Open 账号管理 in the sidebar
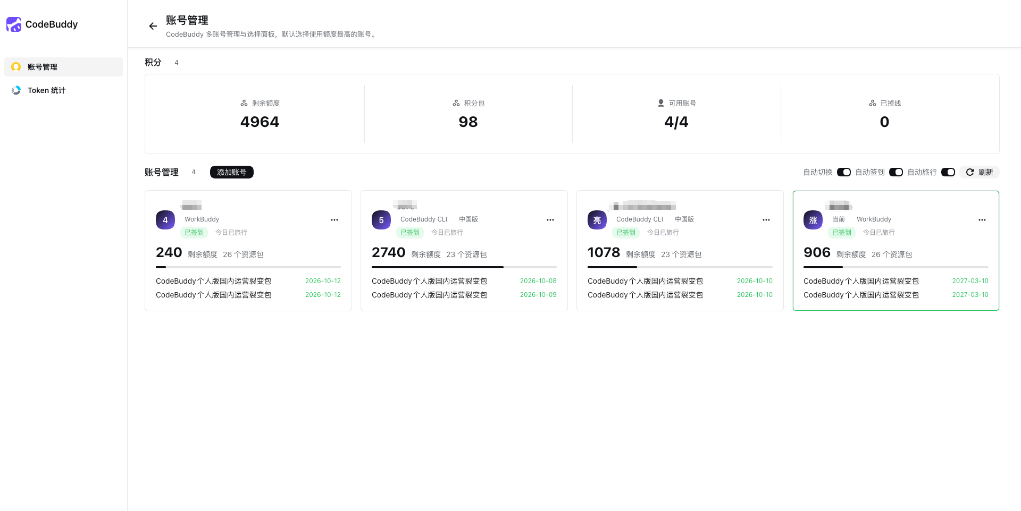 pos(63,67)
